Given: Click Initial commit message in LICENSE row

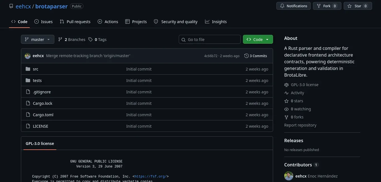Looking at the screenshot, I should pyautogui.click(x=139, y=126).
